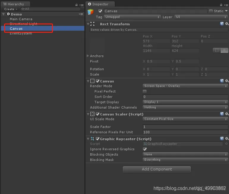The height and width of the screenshot is (194, 229).
Task: Open the Layer dropdown showing UI
Action: (x=201, y=17)
